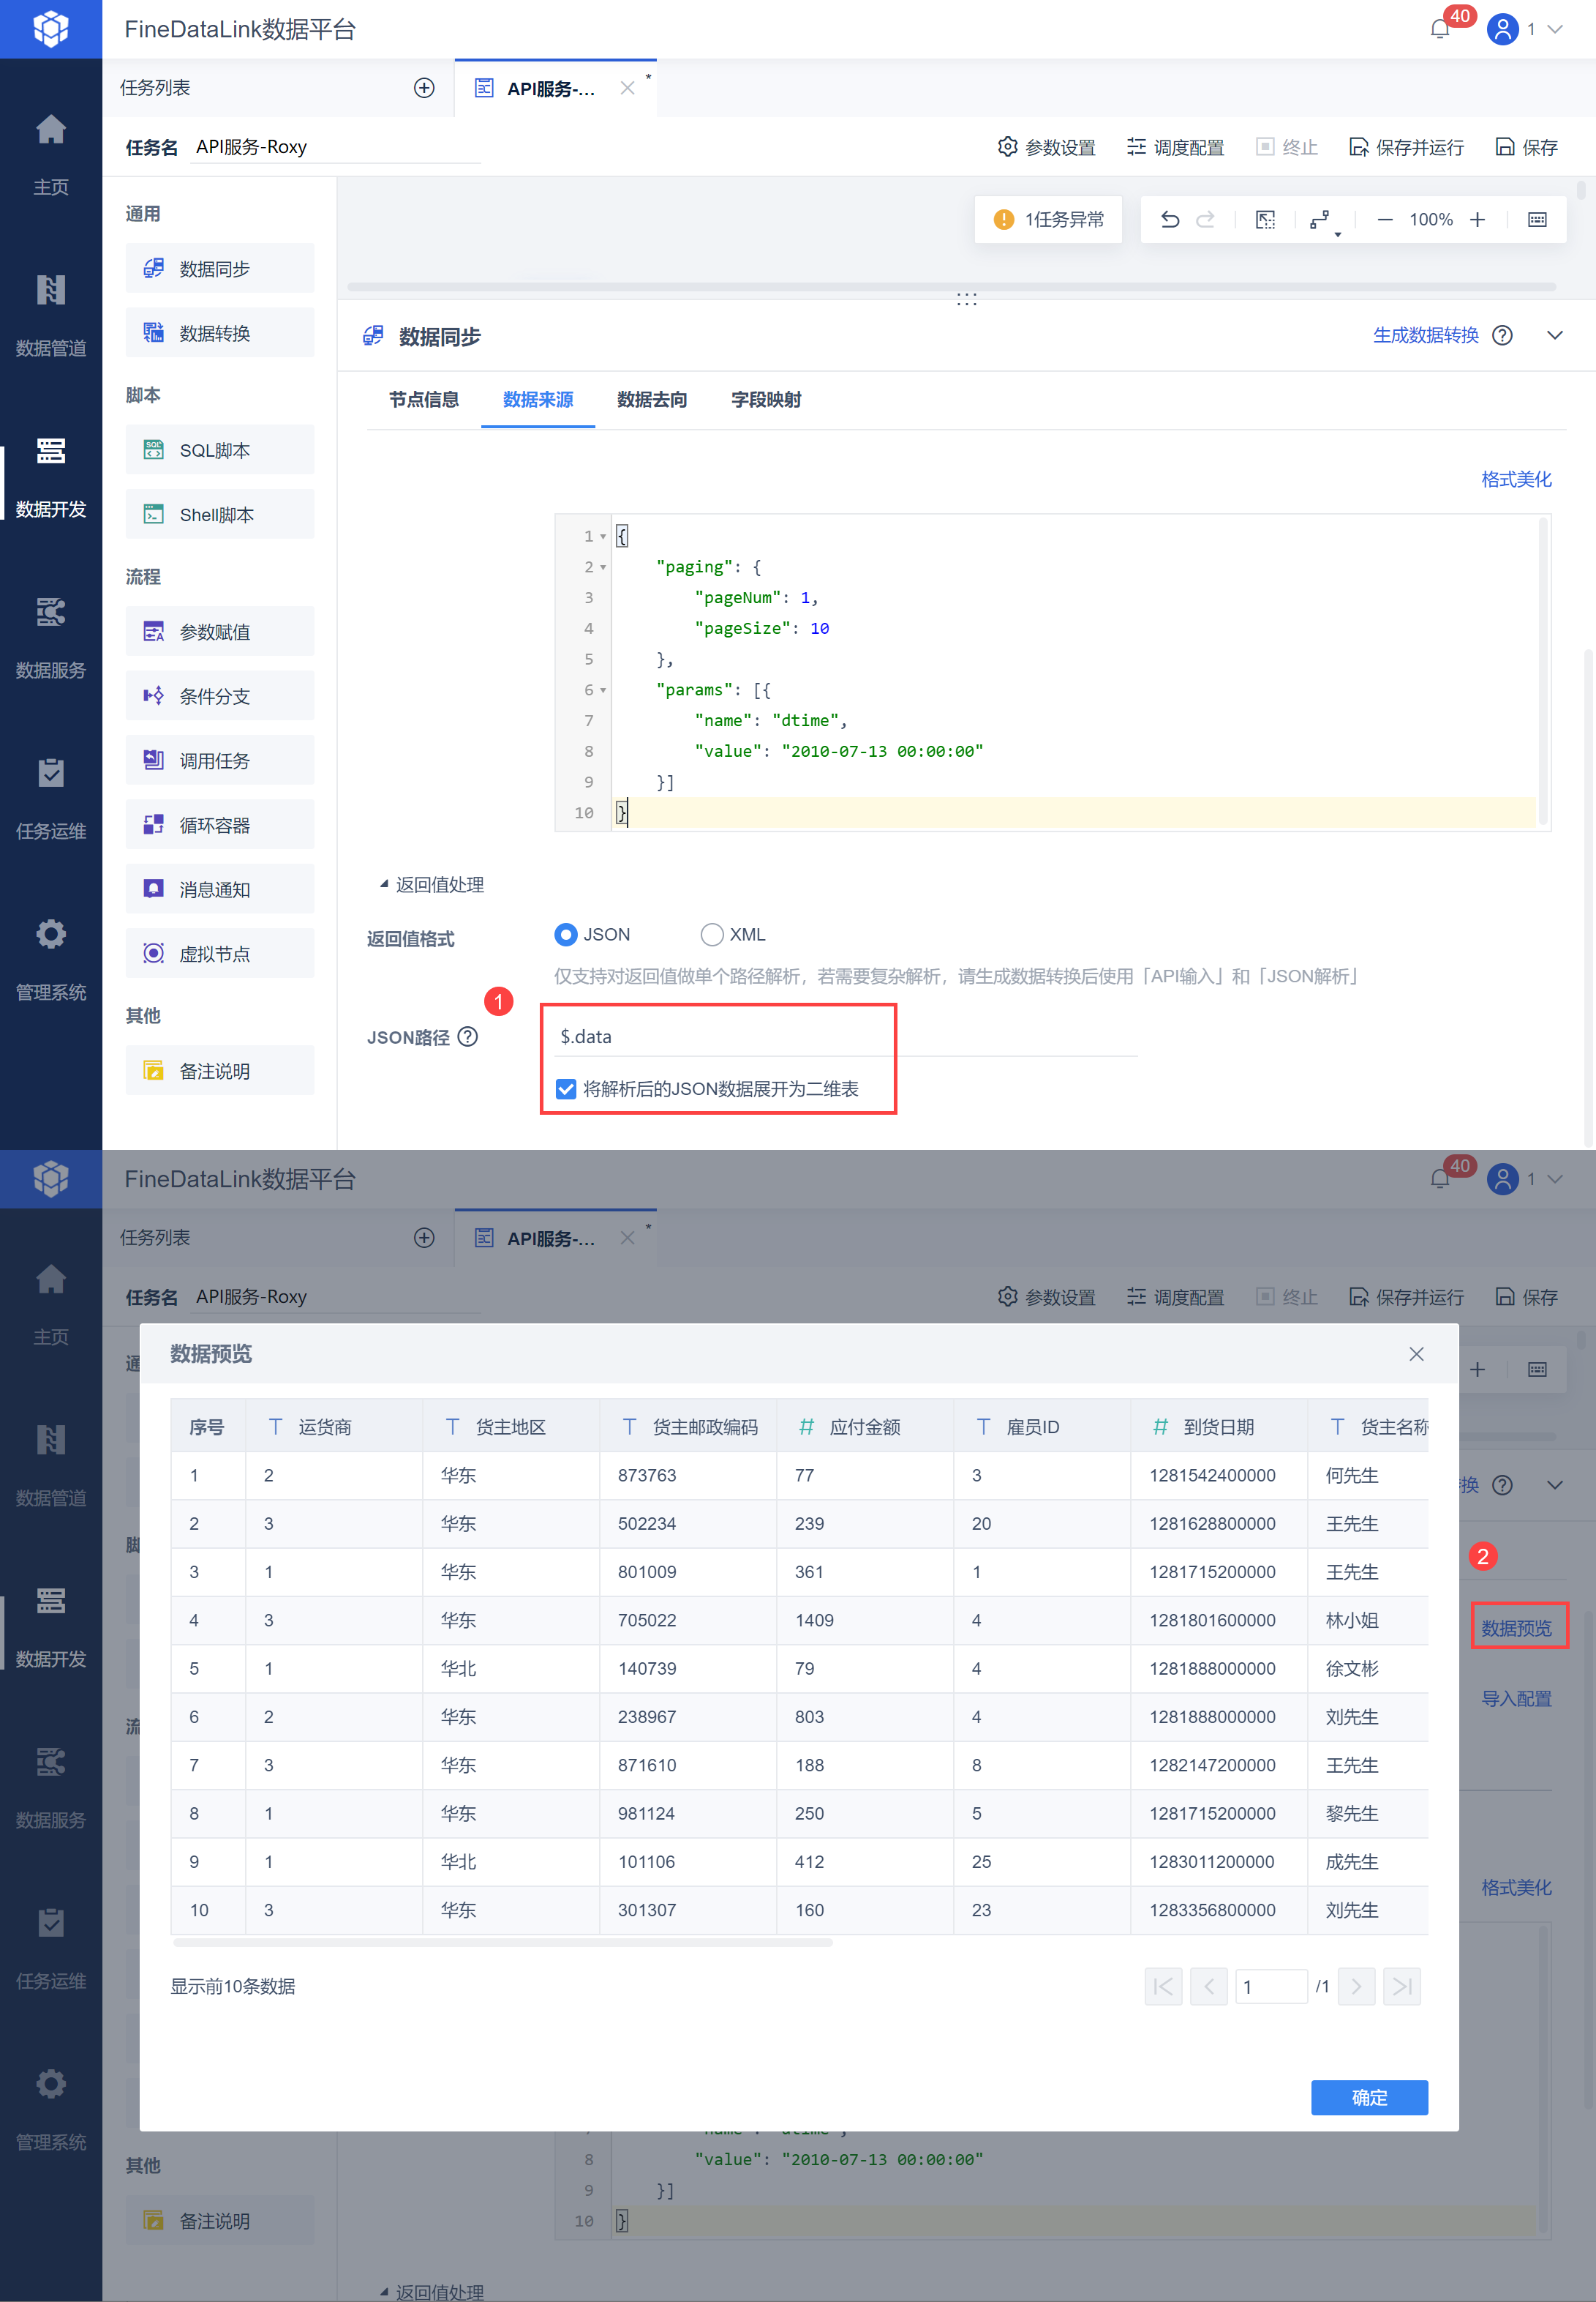1596x2302 pixels.
Task: Click the undo arrow in canvas toolbar
Action: (1169, 220)
